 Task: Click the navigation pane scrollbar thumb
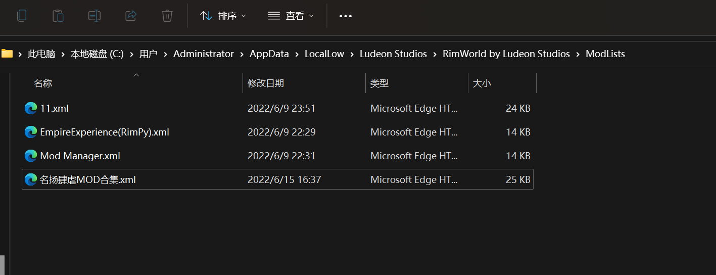point(2,265)
